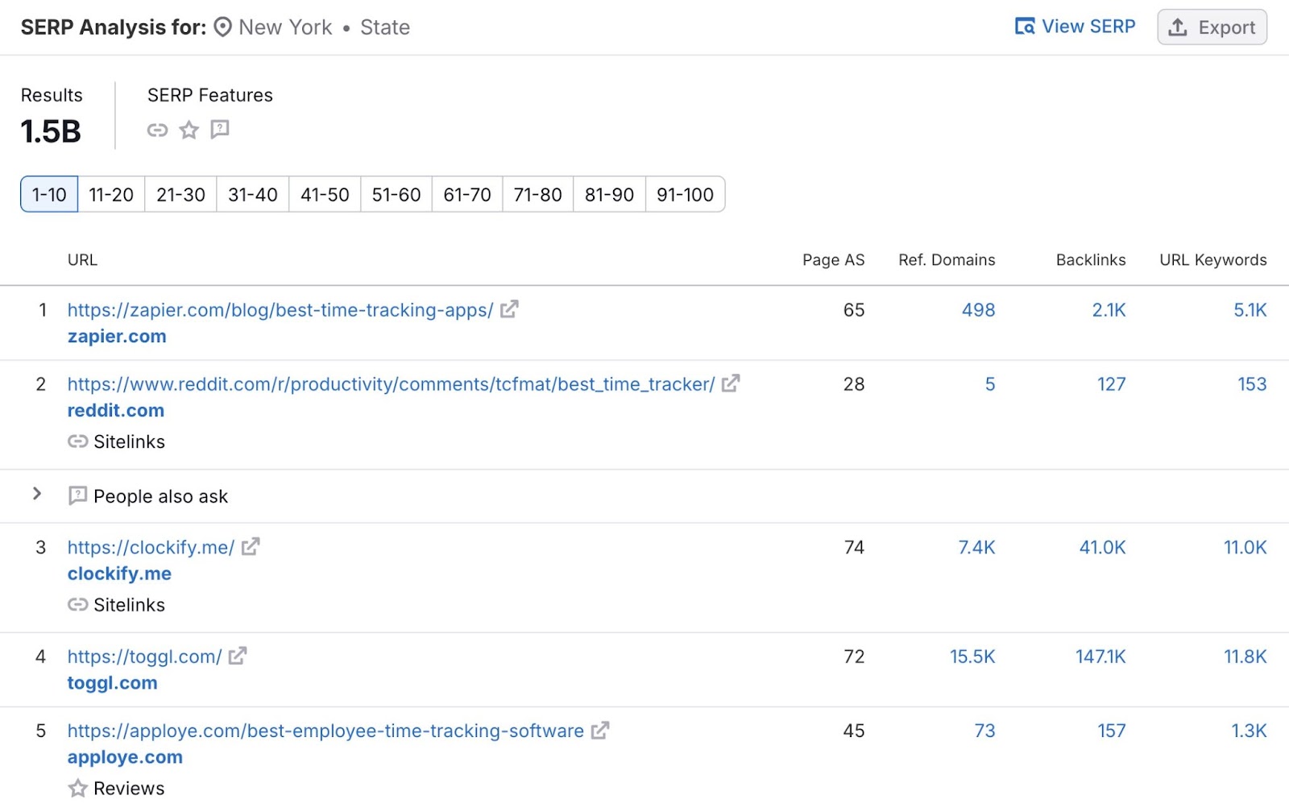Open results 11-20
This screenshot has width=1289, height=812.
pos(110,194)
